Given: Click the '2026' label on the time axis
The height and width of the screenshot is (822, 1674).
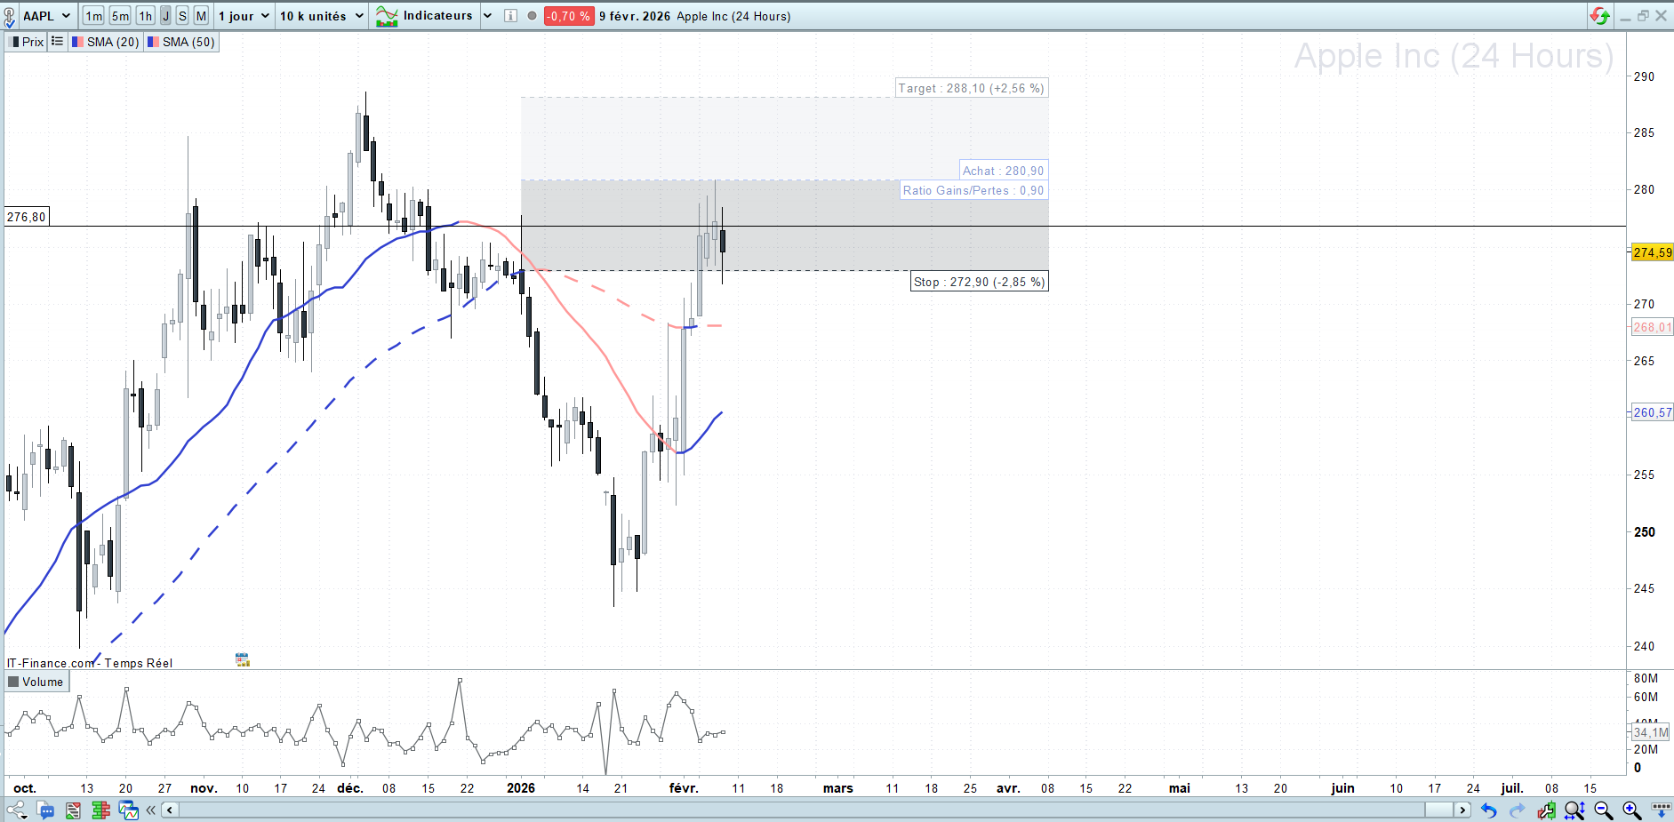Looking at the screenshot, I should pyautogui.click(x=521, y=788).
